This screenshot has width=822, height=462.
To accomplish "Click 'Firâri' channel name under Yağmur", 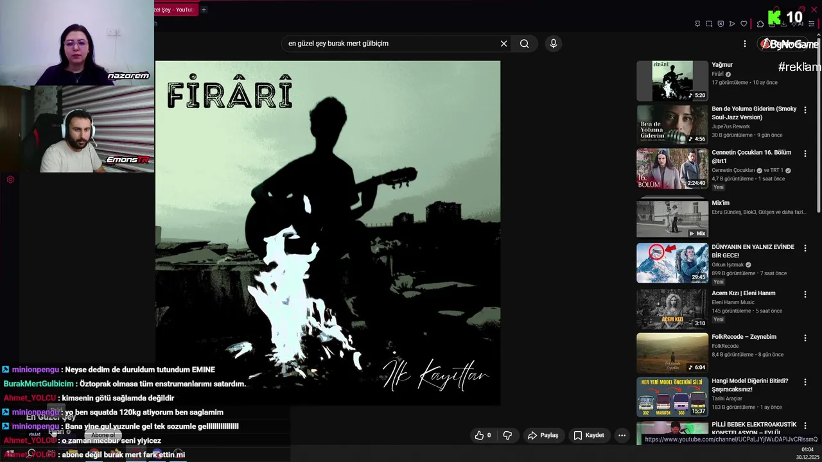I will [717, 74].
